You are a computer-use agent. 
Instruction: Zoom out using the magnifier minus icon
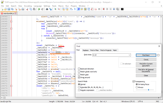[x=59, y=9]
